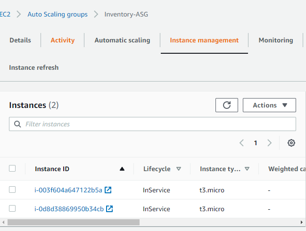The image size is (306, 231).
Task: Open the Auto Scaling groups breadcrumb link
Action: coord(58,14)
